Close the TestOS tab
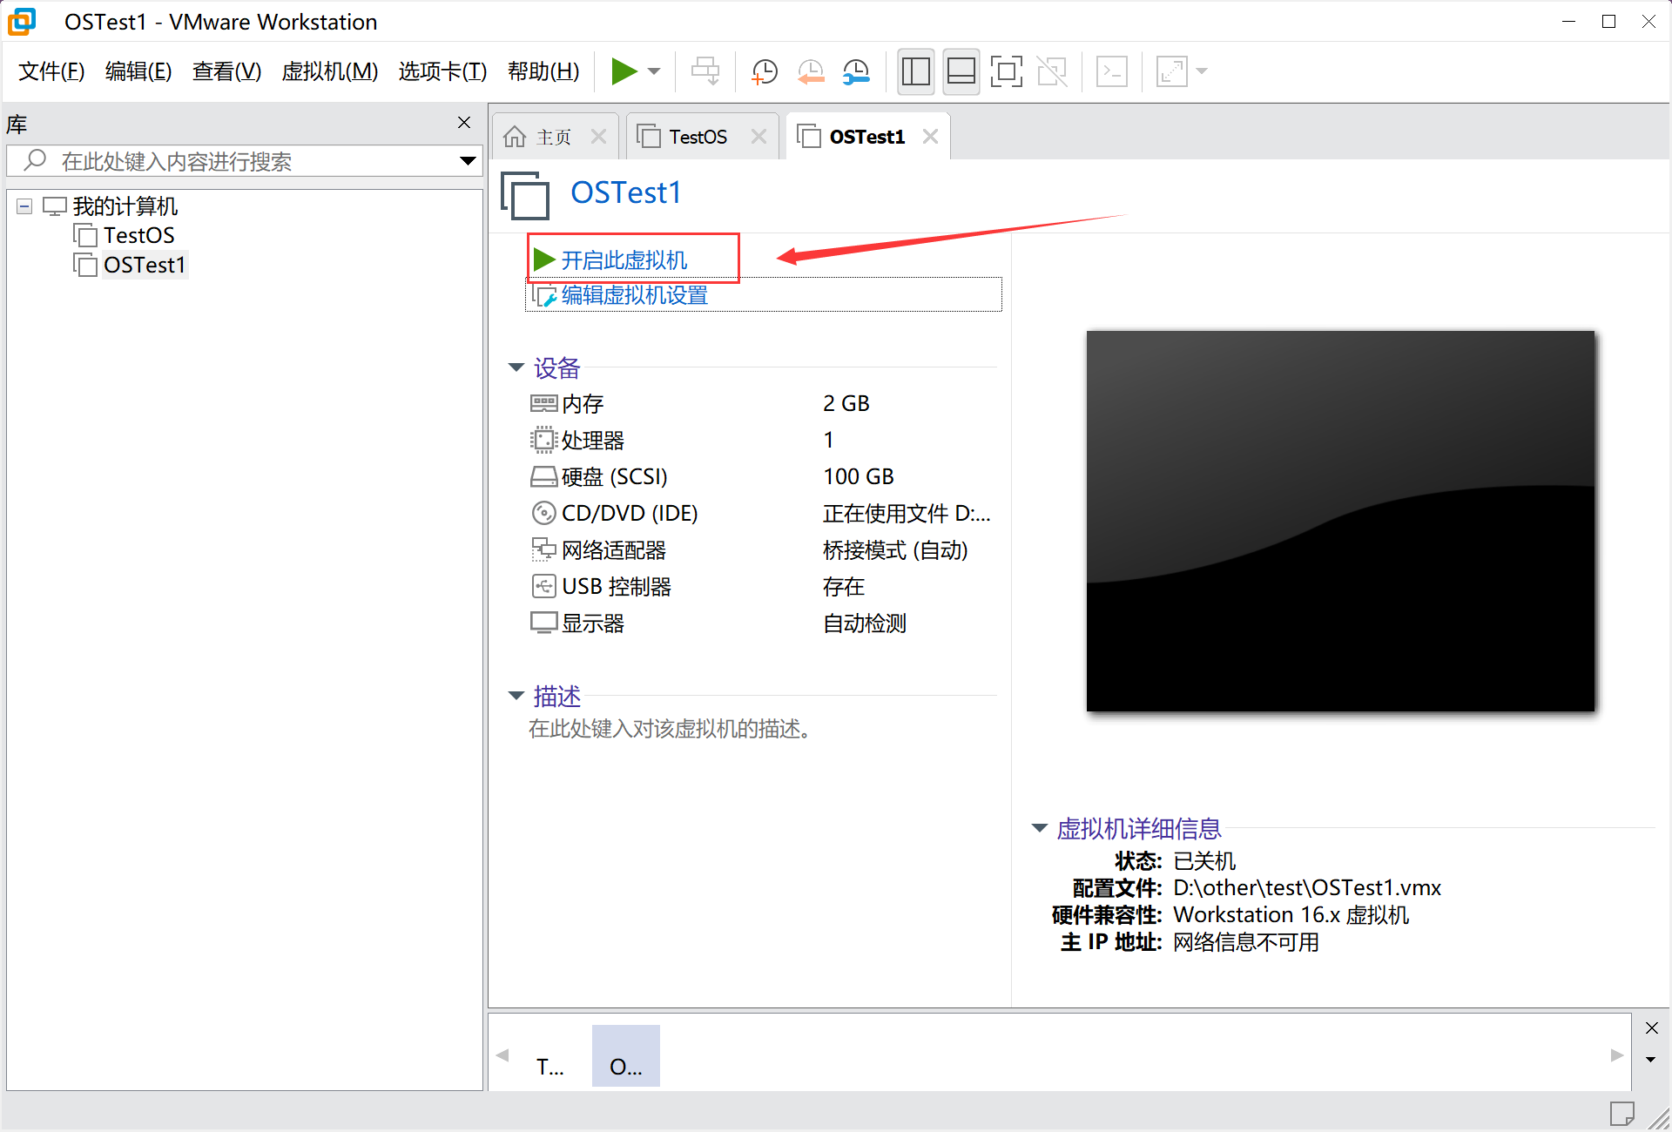This screenshot has height=1132, width=1672. [x=758, y=137]
